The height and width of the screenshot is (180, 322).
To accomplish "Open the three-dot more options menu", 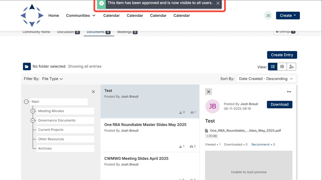I will click(x=289, y=92).
